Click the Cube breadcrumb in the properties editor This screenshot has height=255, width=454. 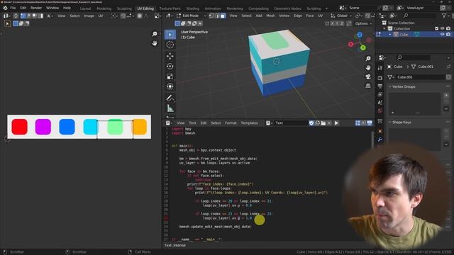click(x=398, y=67)
